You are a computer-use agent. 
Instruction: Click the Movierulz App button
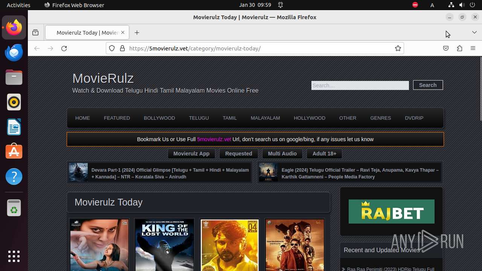191,154
